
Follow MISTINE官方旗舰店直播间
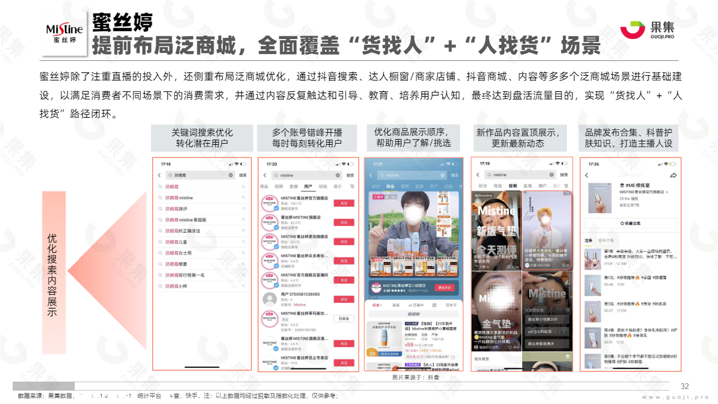(x=344, y=280)
